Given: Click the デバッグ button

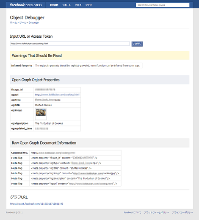Looking at the screenshot, I should point(137,44).
